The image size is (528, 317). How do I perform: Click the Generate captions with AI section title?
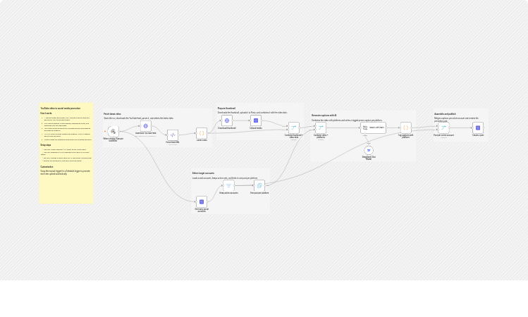pyautogui.click(x=324, y=116)
